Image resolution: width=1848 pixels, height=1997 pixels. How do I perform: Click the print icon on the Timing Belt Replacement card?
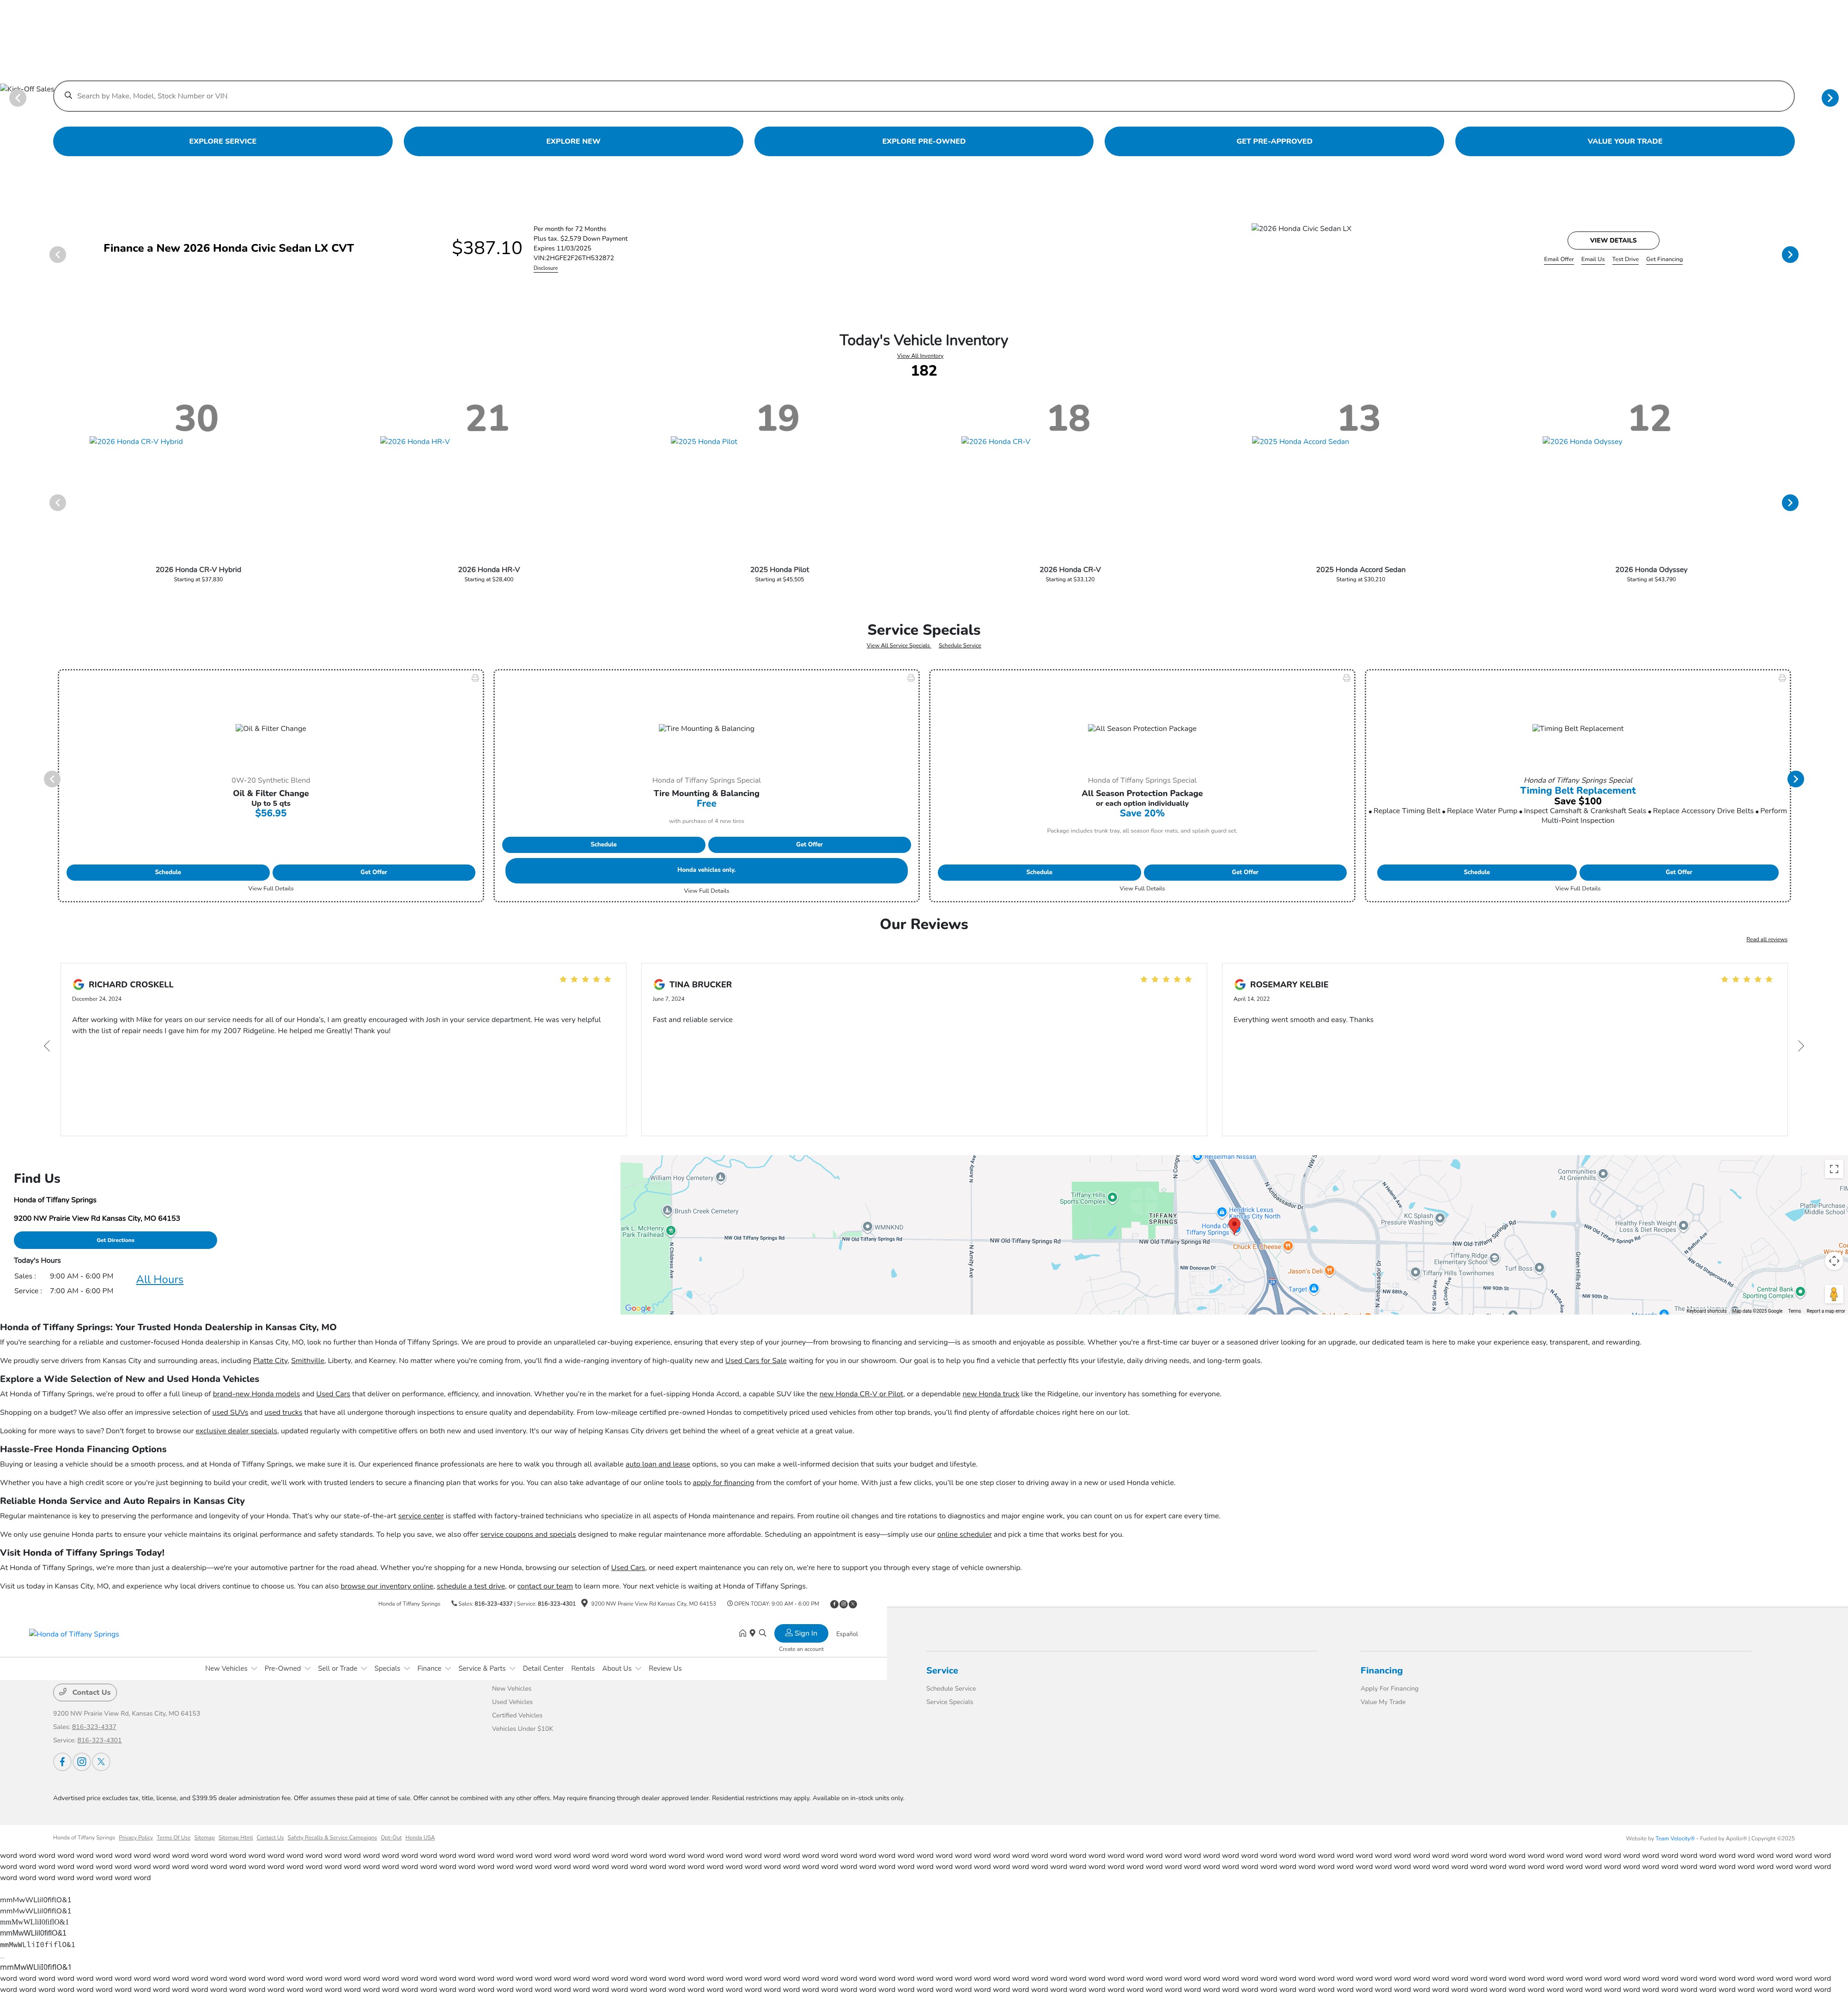[x=1782, y=678]
